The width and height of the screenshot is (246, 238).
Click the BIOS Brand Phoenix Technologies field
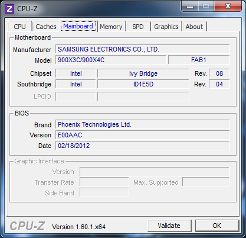click(143, 124)
